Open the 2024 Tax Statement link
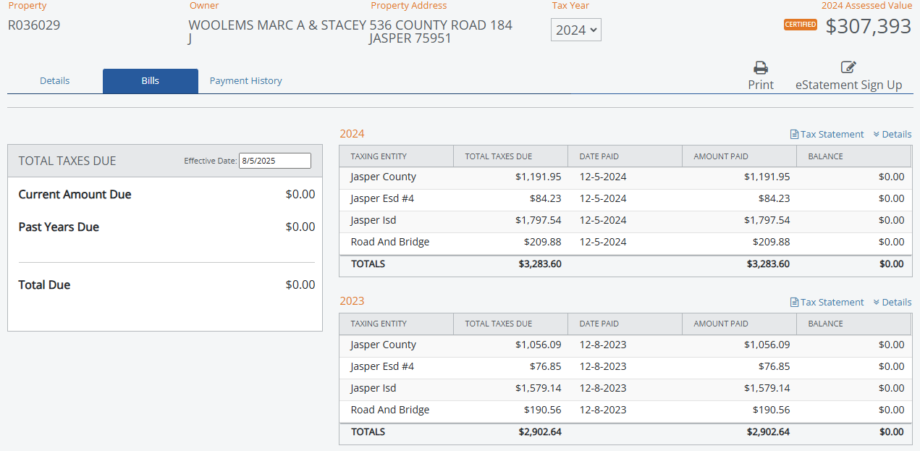920x451 pixels. coord(832,134)
